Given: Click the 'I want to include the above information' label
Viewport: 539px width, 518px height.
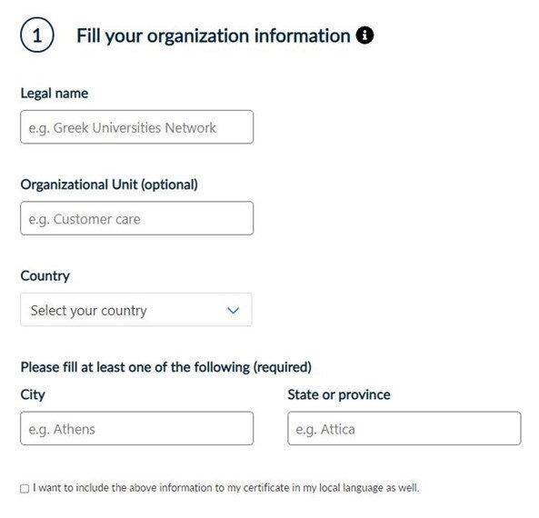Looking at the screenshot, I should pyautogui.click(x=225, y=488).
